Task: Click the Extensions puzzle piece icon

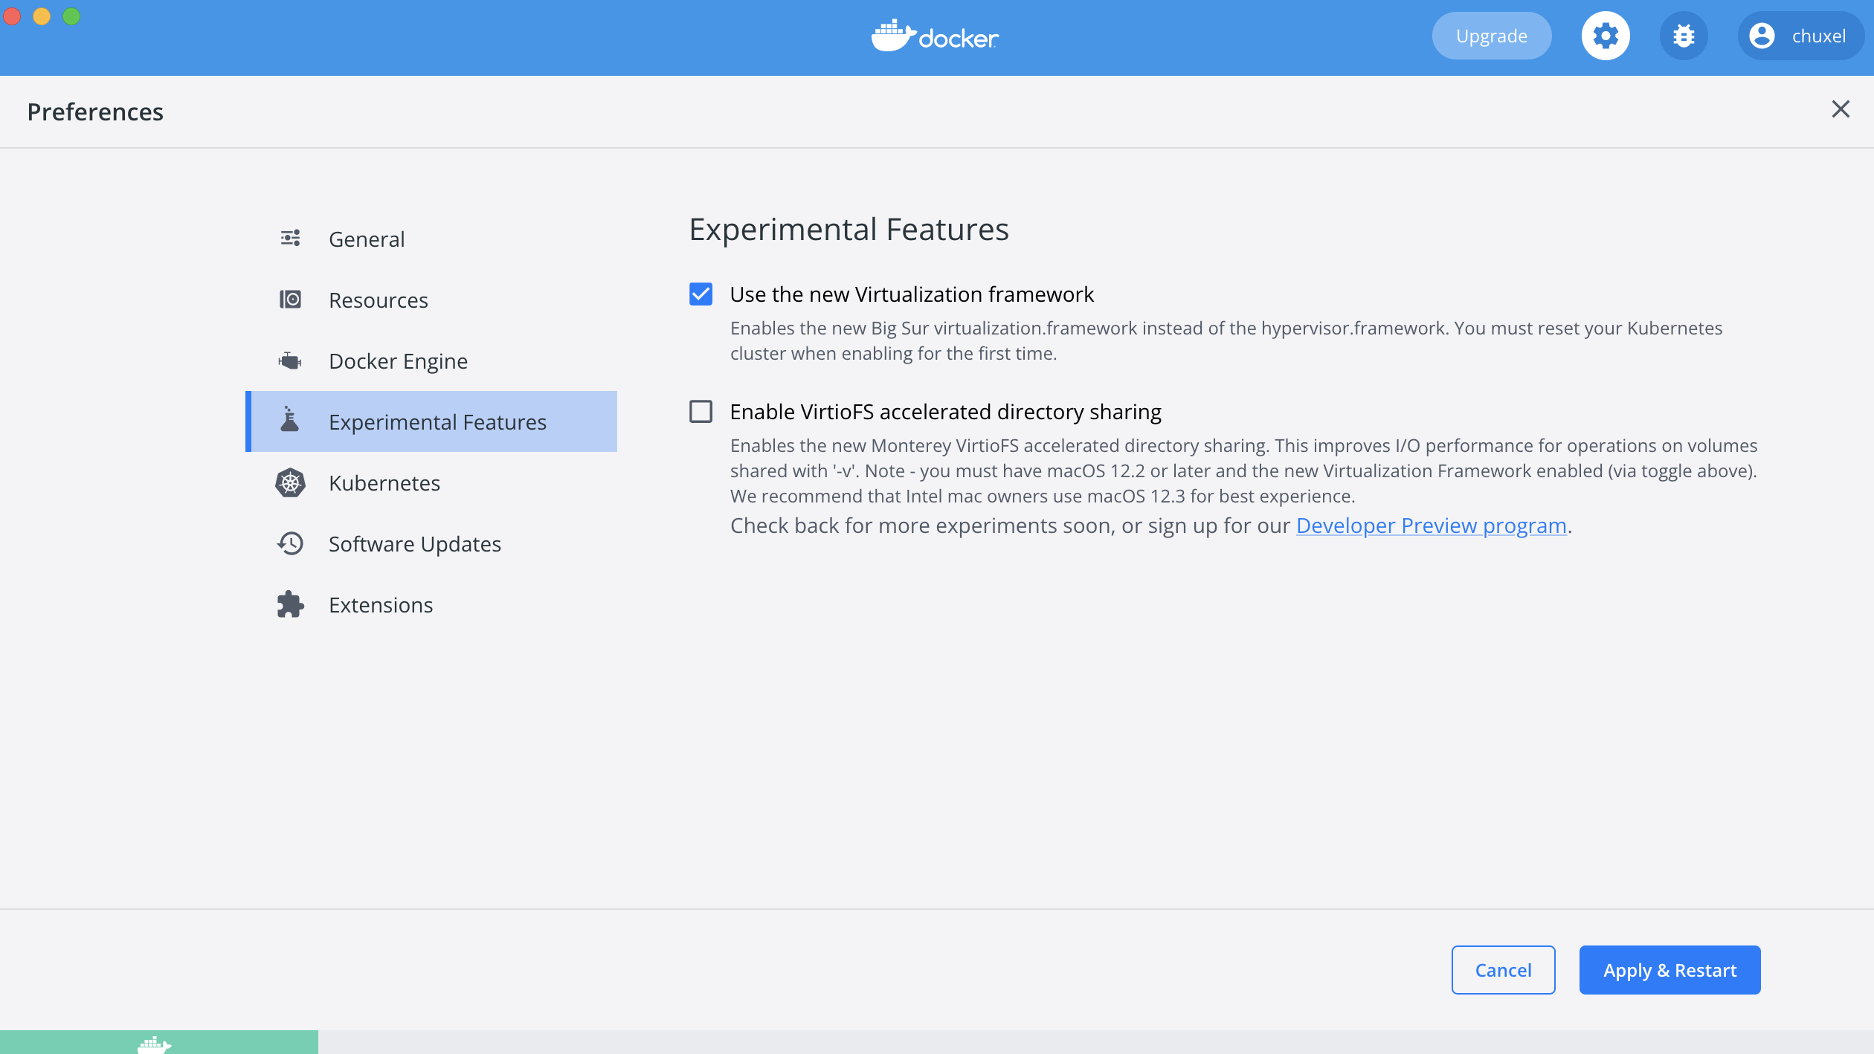Action: coord(290,605)
